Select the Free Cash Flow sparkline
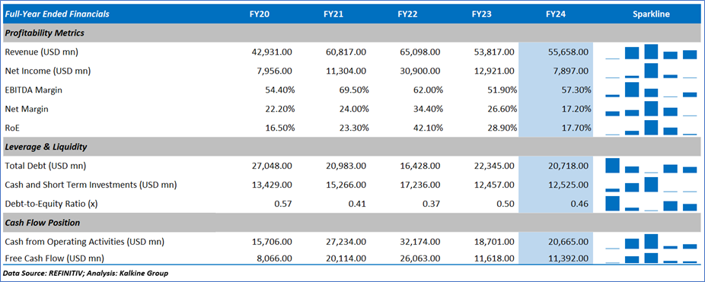Image resolution: width=705 pixels, height=282 pixels. tap(651, 258)
